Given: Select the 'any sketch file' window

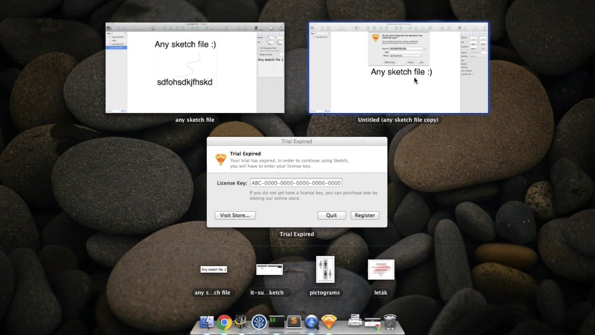Looking at the screenshot, I should (195, 68).
